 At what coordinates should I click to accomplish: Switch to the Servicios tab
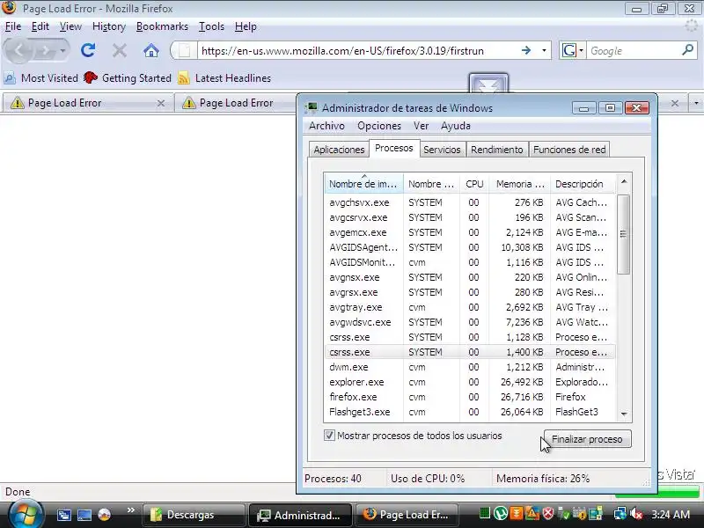[x=442, y=150]
